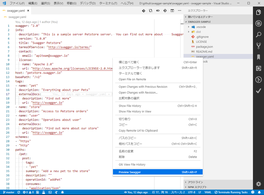Click 'You, 12 days ago' blame in status bar
264x195 pixels.
(136, 192)
